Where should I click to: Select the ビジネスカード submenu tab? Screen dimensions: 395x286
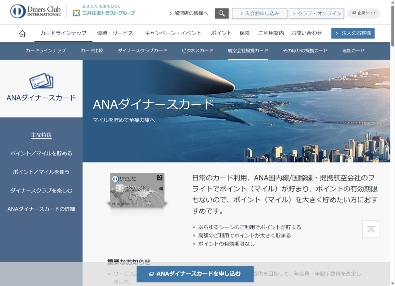point(197,50)
